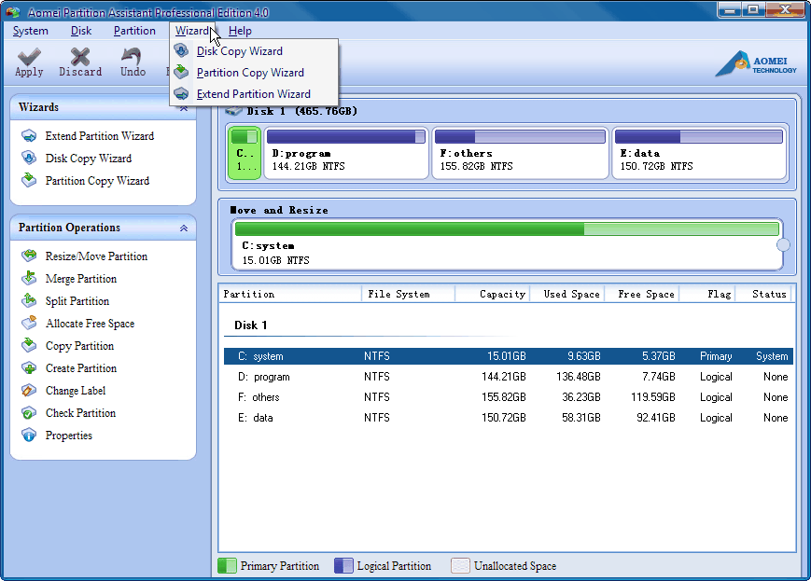
Task: Click the Create Partition link
Action: (81, 368)
